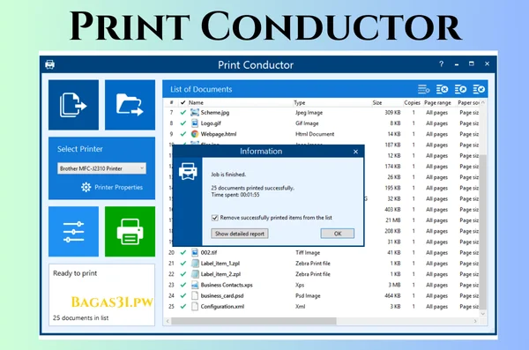Click the 'Psd Image' type cell
Image resolution: width=529 pixels, height=350 pixels.
point(308,295)
